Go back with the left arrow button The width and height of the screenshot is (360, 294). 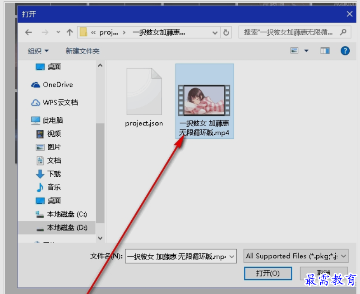[x=28, y=32]
